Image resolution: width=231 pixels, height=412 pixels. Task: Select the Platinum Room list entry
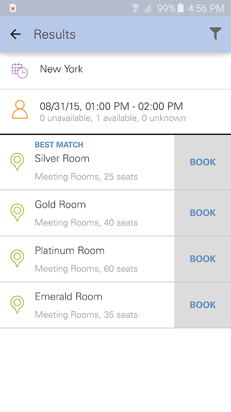(x=87, y=259)
